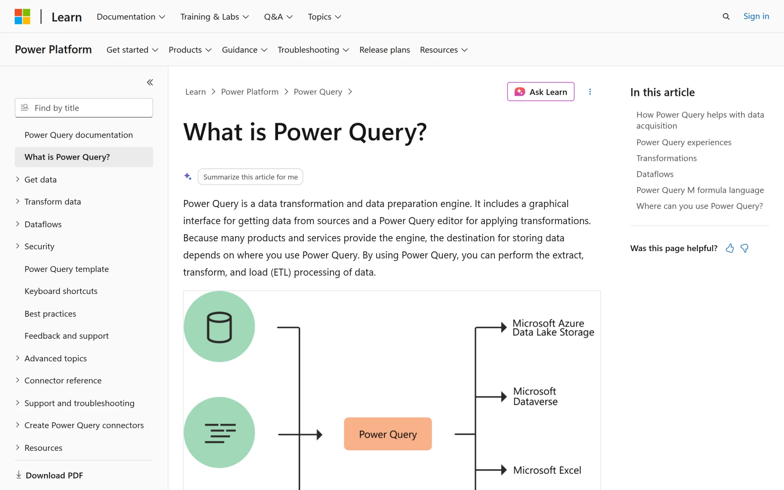
Task: Click Power Platform in the breadcrumb
Action: tap(250, 92)
